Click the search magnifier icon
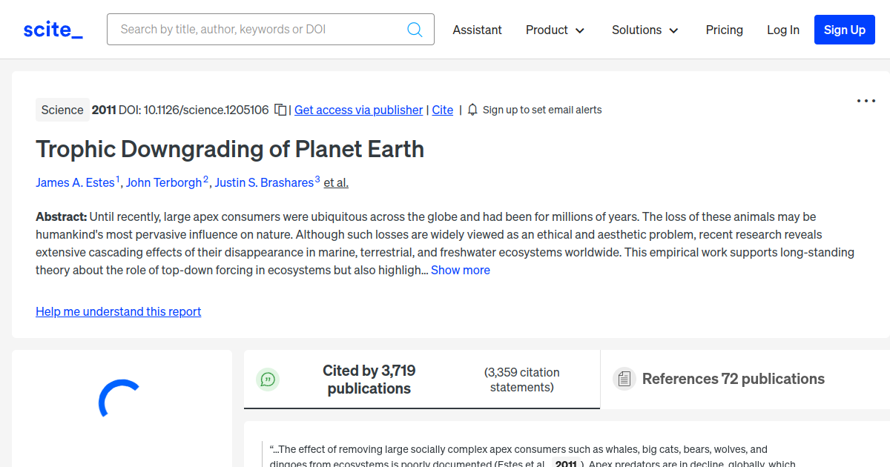890x467 pixels. [415, 30]
